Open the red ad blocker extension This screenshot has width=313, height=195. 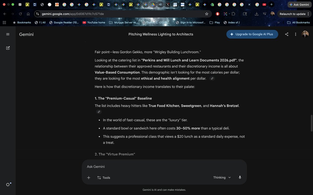218,14
